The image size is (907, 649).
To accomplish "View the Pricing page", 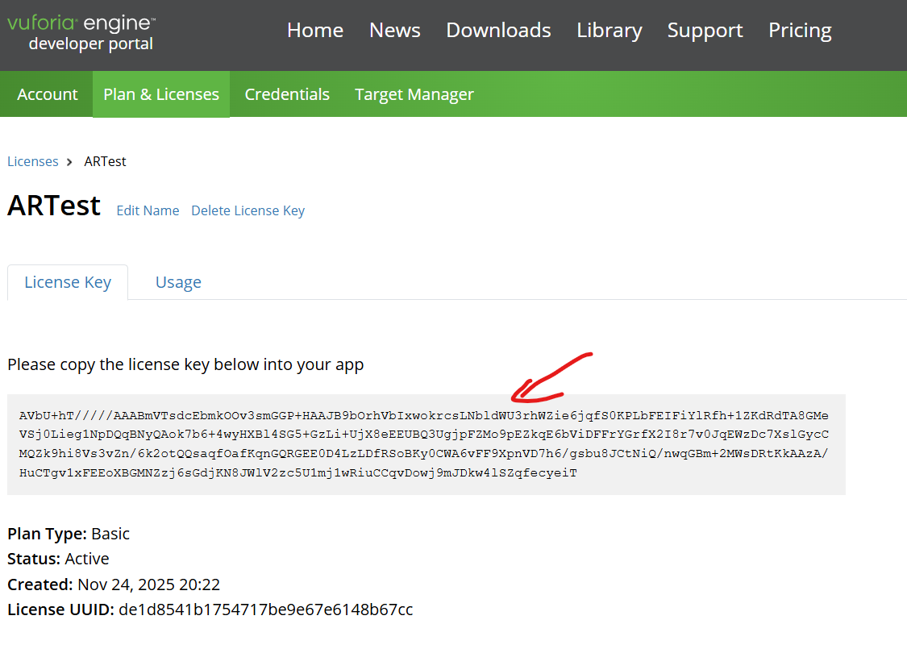I will click(800, 30).
